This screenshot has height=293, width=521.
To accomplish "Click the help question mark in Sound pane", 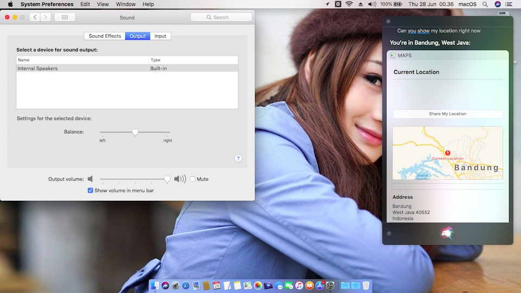I will coord(238,158).
